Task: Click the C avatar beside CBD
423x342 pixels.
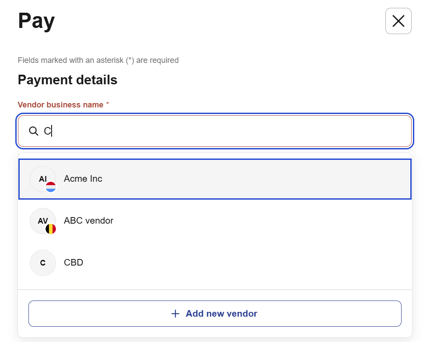Action: point(43,263)
